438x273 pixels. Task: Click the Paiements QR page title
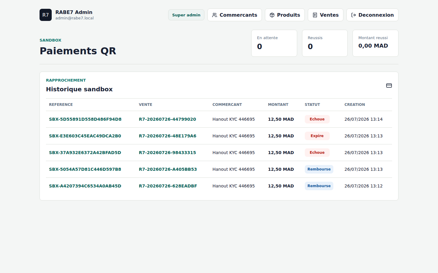tap(78, 51)
